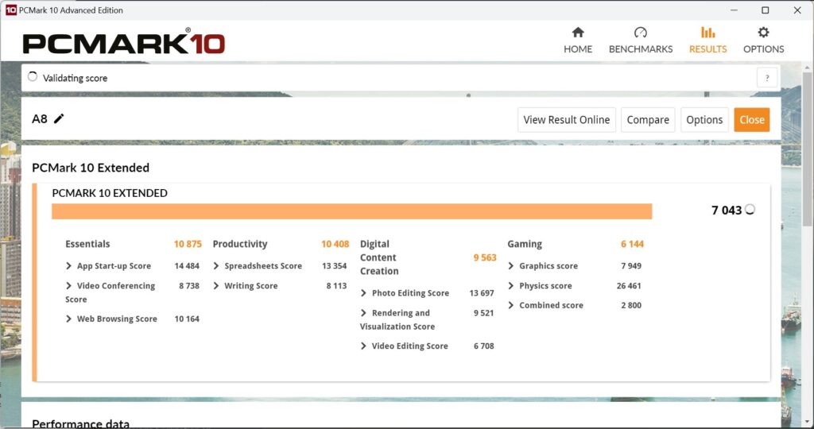Expand Graphics score details
This screenshot has height=429, width=814.
[x=511, y=265]
